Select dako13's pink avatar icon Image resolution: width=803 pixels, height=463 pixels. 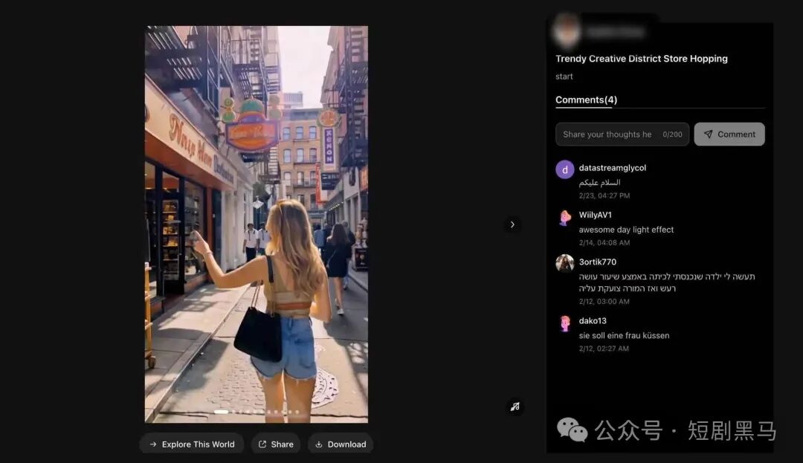pos(565,323)
